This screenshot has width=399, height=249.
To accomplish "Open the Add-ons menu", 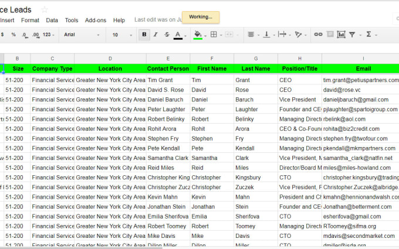I will 96,21.
